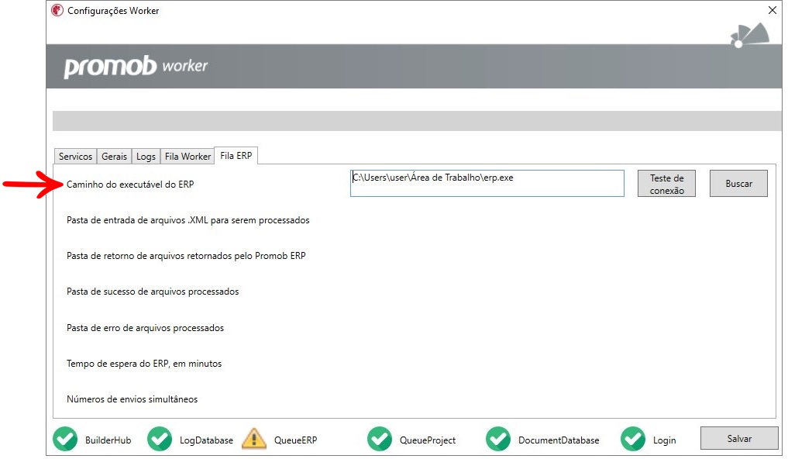Image resolution: width=788 pixels, height=459 pixels.
Task: Click the 'Tempo de espera do ERP, em minutos' label
Action: click(x=144, y=364)
